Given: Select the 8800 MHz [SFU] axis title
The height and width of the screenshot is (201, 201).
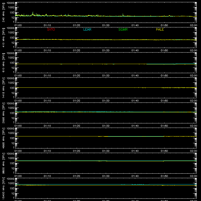Looking at the screenshot, I should coord(4,163).
